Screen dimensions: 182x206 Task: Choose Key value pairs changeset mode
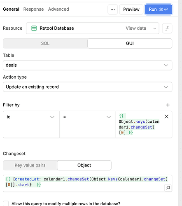[x=30, y=165]
